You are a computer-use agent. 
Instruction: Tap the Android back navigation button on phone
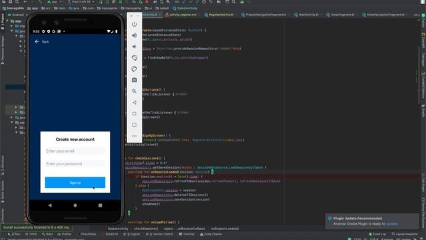point(50,205)
